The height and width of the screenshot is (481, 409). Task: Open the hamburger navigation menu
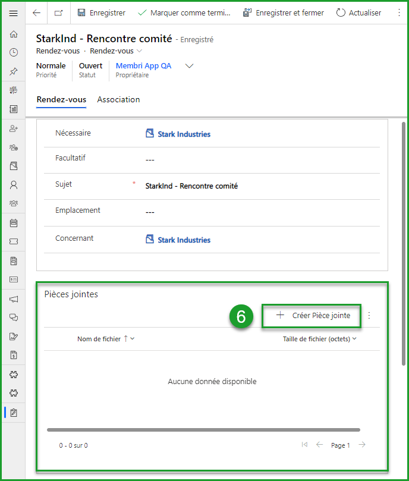[13, 12]
